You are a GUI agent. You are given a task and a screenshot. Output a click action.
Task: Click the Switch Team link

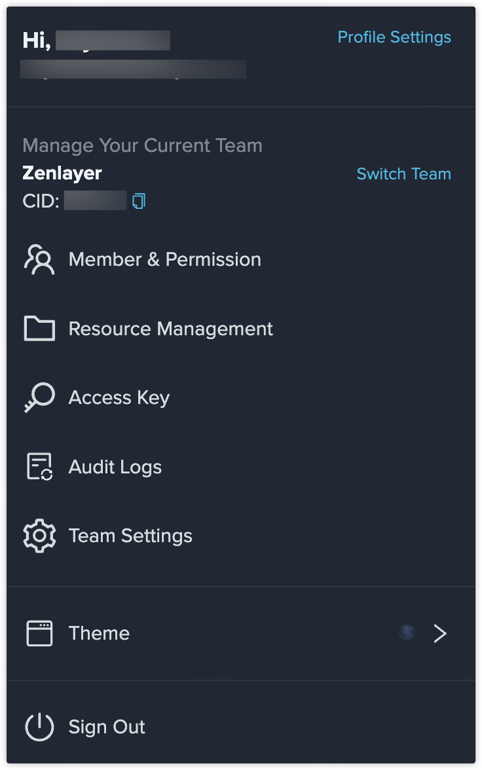pyautogui.click(x=403, y=174)
